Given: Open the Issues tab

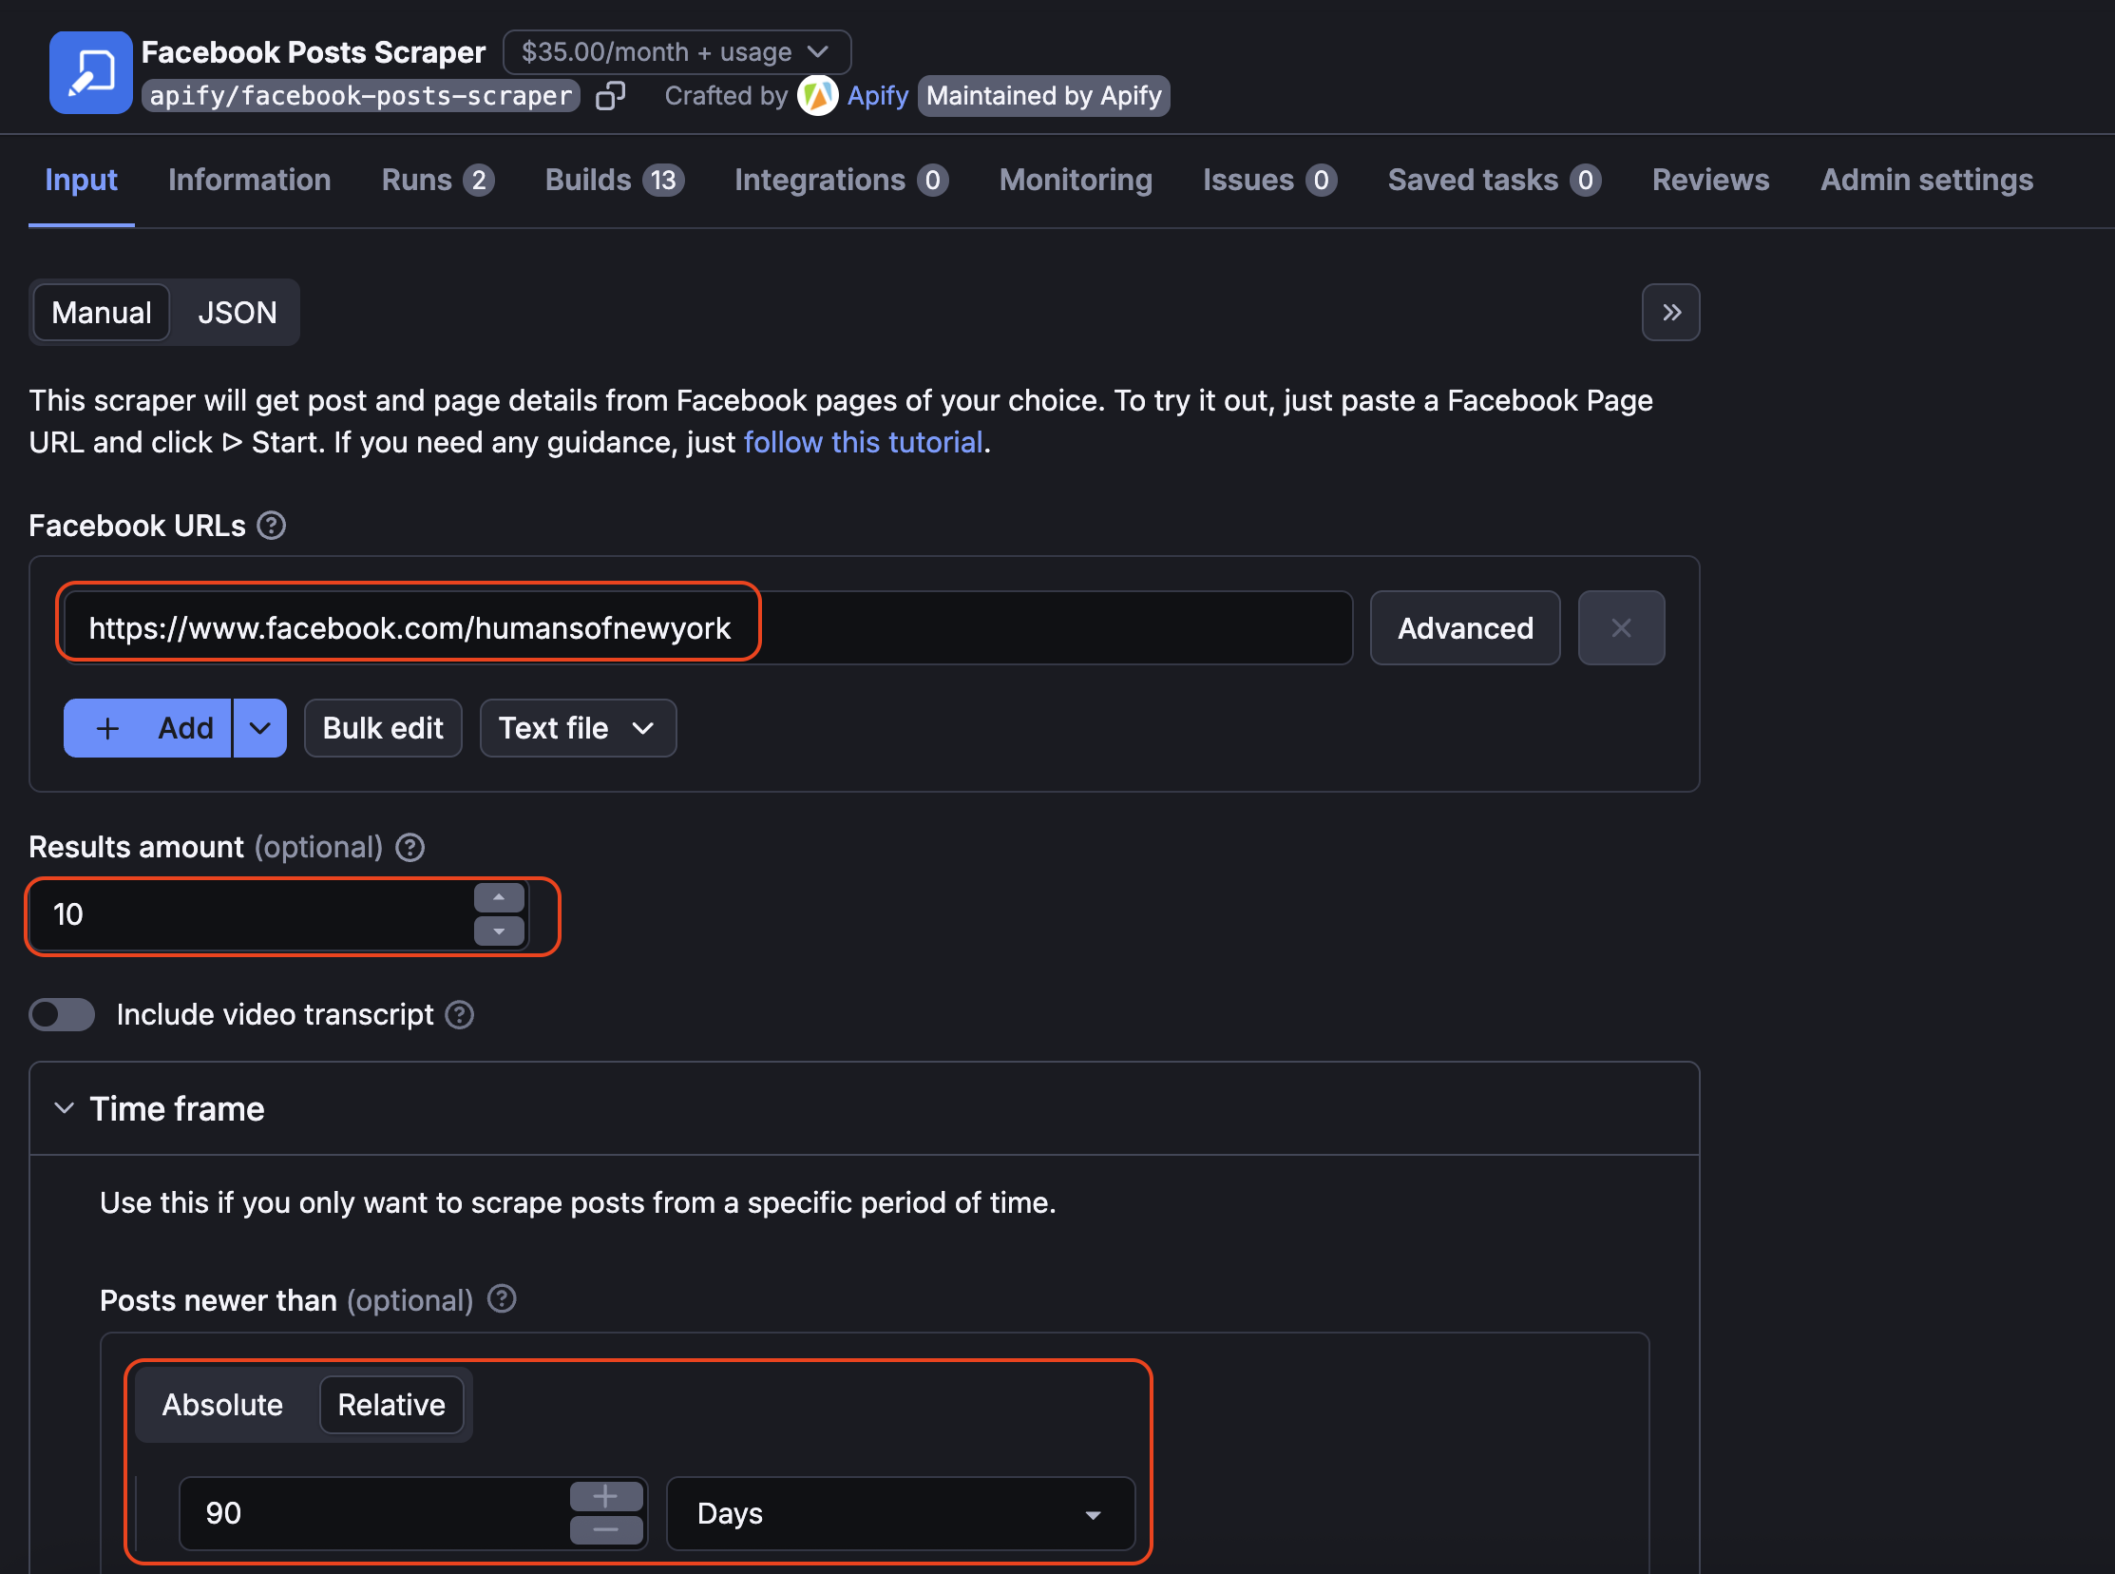Looking at the screenshot, I should [1269, 180].
